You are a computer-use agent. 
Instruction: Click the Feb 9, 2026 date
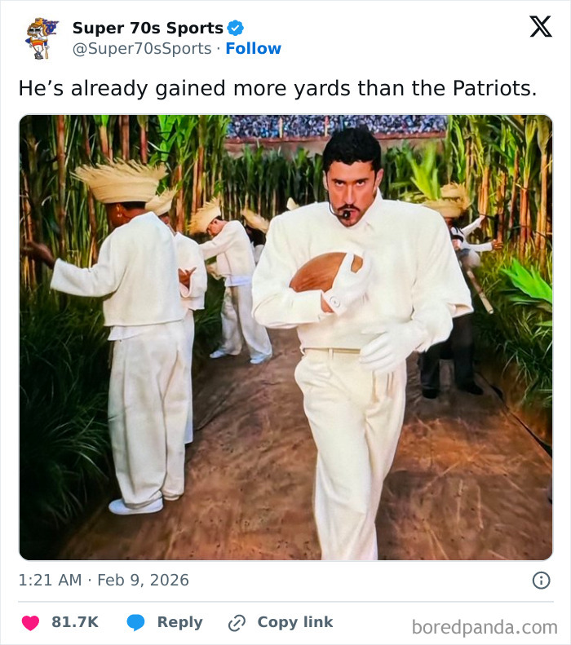(143, 581)
